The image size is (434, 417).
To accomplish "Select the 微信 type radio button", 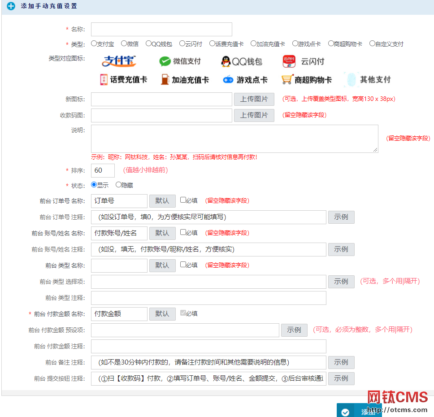I will 124,43.
